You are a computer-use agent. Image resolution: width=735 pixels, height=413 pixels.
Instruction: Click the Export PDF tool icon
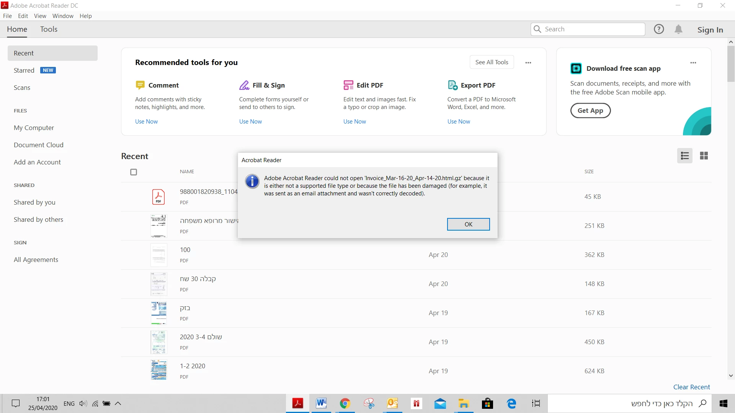pos(452,85)
